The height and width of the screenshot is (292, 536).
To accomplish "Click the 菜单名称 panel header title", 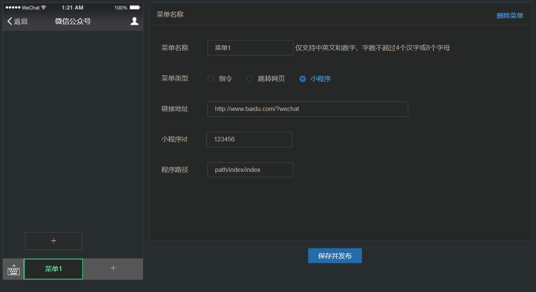I will 170,14.
